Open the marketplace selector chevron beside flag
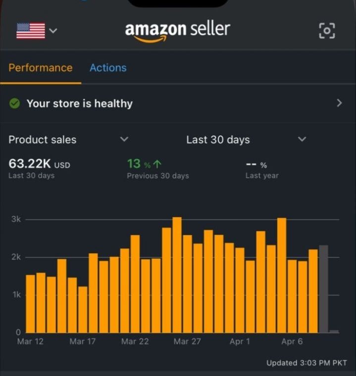This screenshot has width=356, height=376. pos(53,31)
